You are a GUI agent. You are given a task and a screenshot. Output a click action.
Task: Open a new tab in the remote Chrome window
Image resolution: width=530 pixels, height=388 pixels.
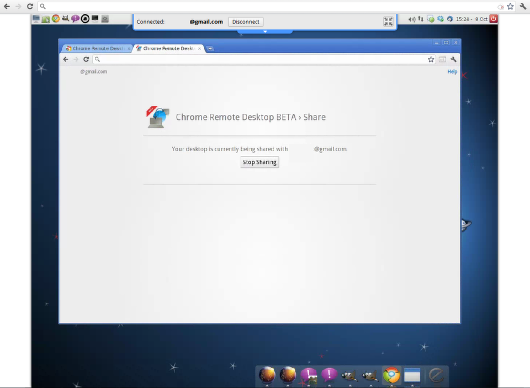click(x=210, y=49)
